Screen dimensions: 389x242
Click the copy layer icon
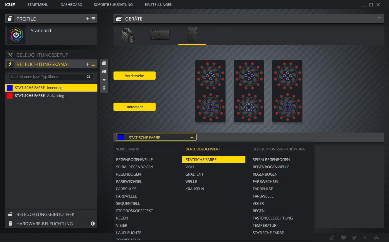(x=104, y=63)
